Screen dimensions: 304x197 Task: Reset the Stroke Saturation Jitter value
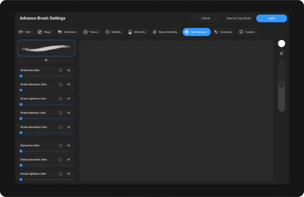61,85
